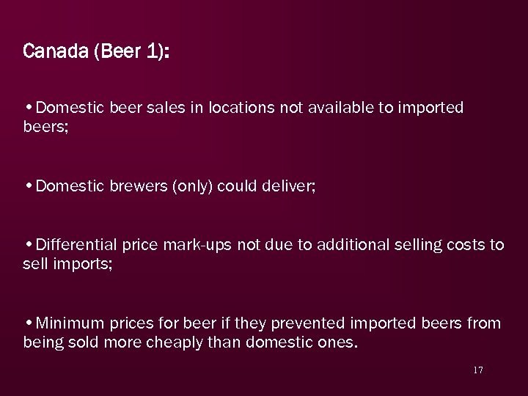
Task: Click the slide title "Canada (Beer 1):"
Action: [x=96, y=52]
